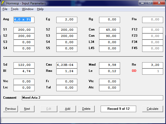Open the Tools menu
Screen dimensions: 166x124
pyautogui.click(x=15, y=9)
